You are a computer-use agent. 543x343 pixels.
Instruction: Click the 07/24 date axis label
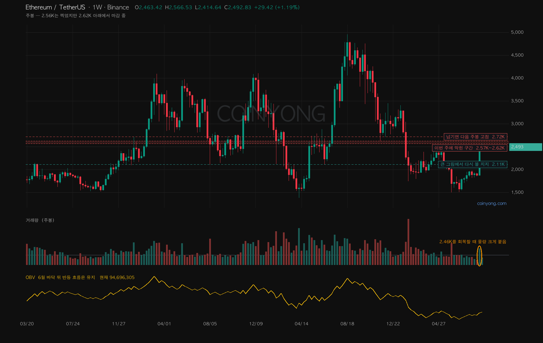(x=73, y=324)
